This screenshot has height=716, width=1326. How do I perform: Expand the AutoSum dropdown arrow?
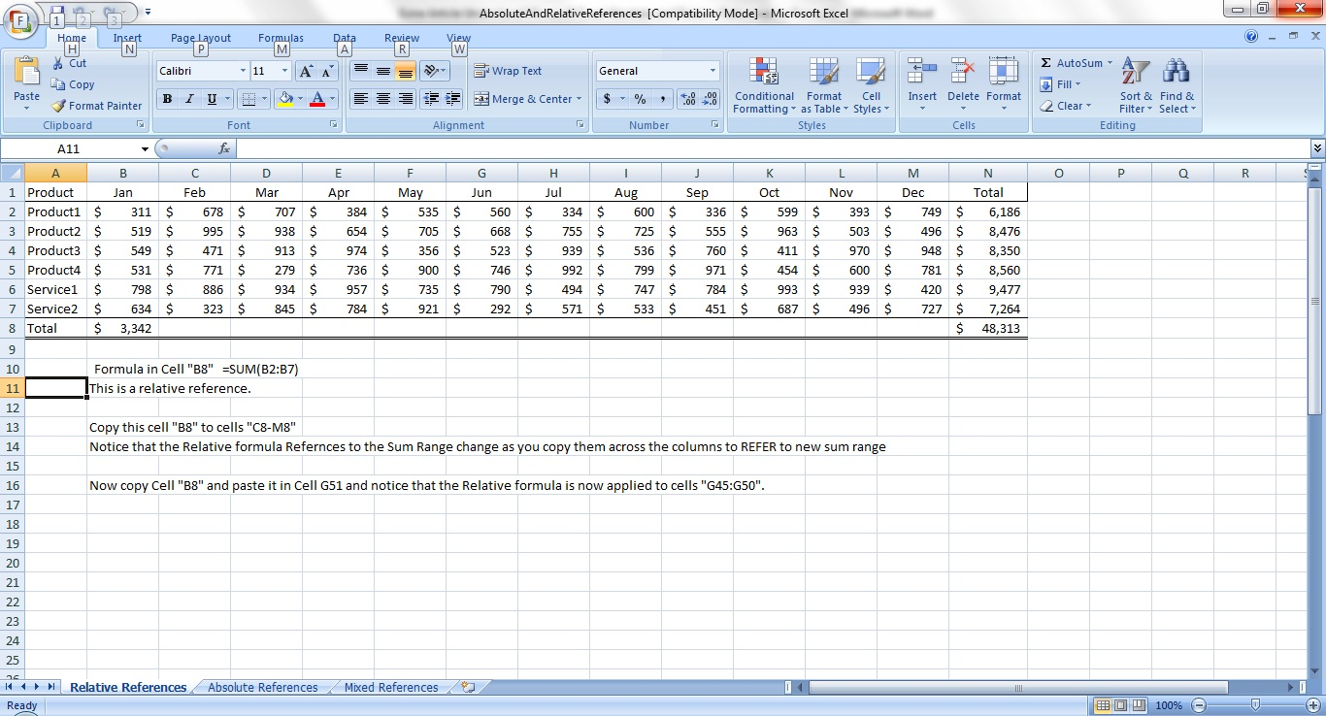[x=1110, y=63]
